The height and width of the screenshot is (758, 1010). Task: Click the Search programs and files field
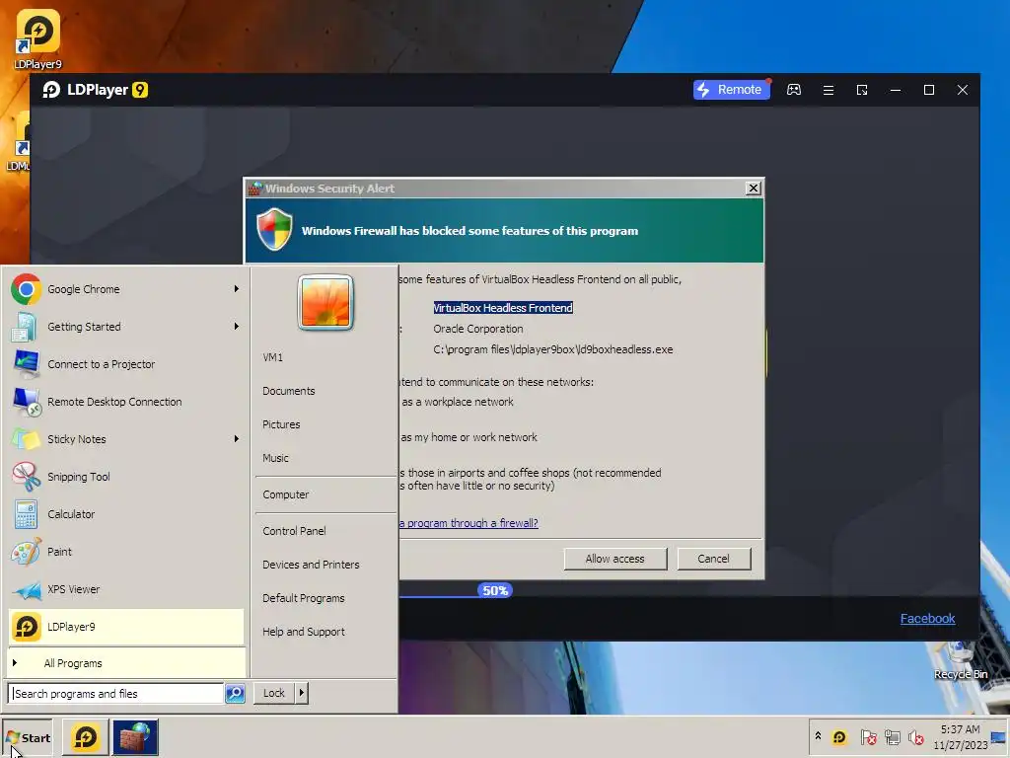tap(116, 694)
